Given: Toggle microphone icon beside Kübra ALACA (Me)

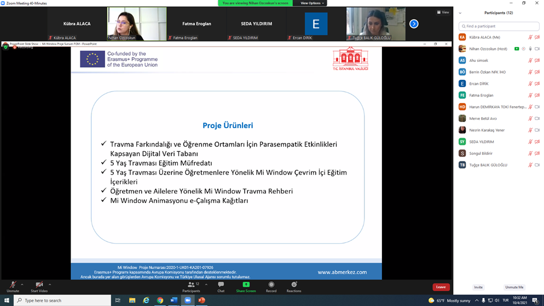Looking at the screenshot, I should pyautogui.click(x=530, y=37).
